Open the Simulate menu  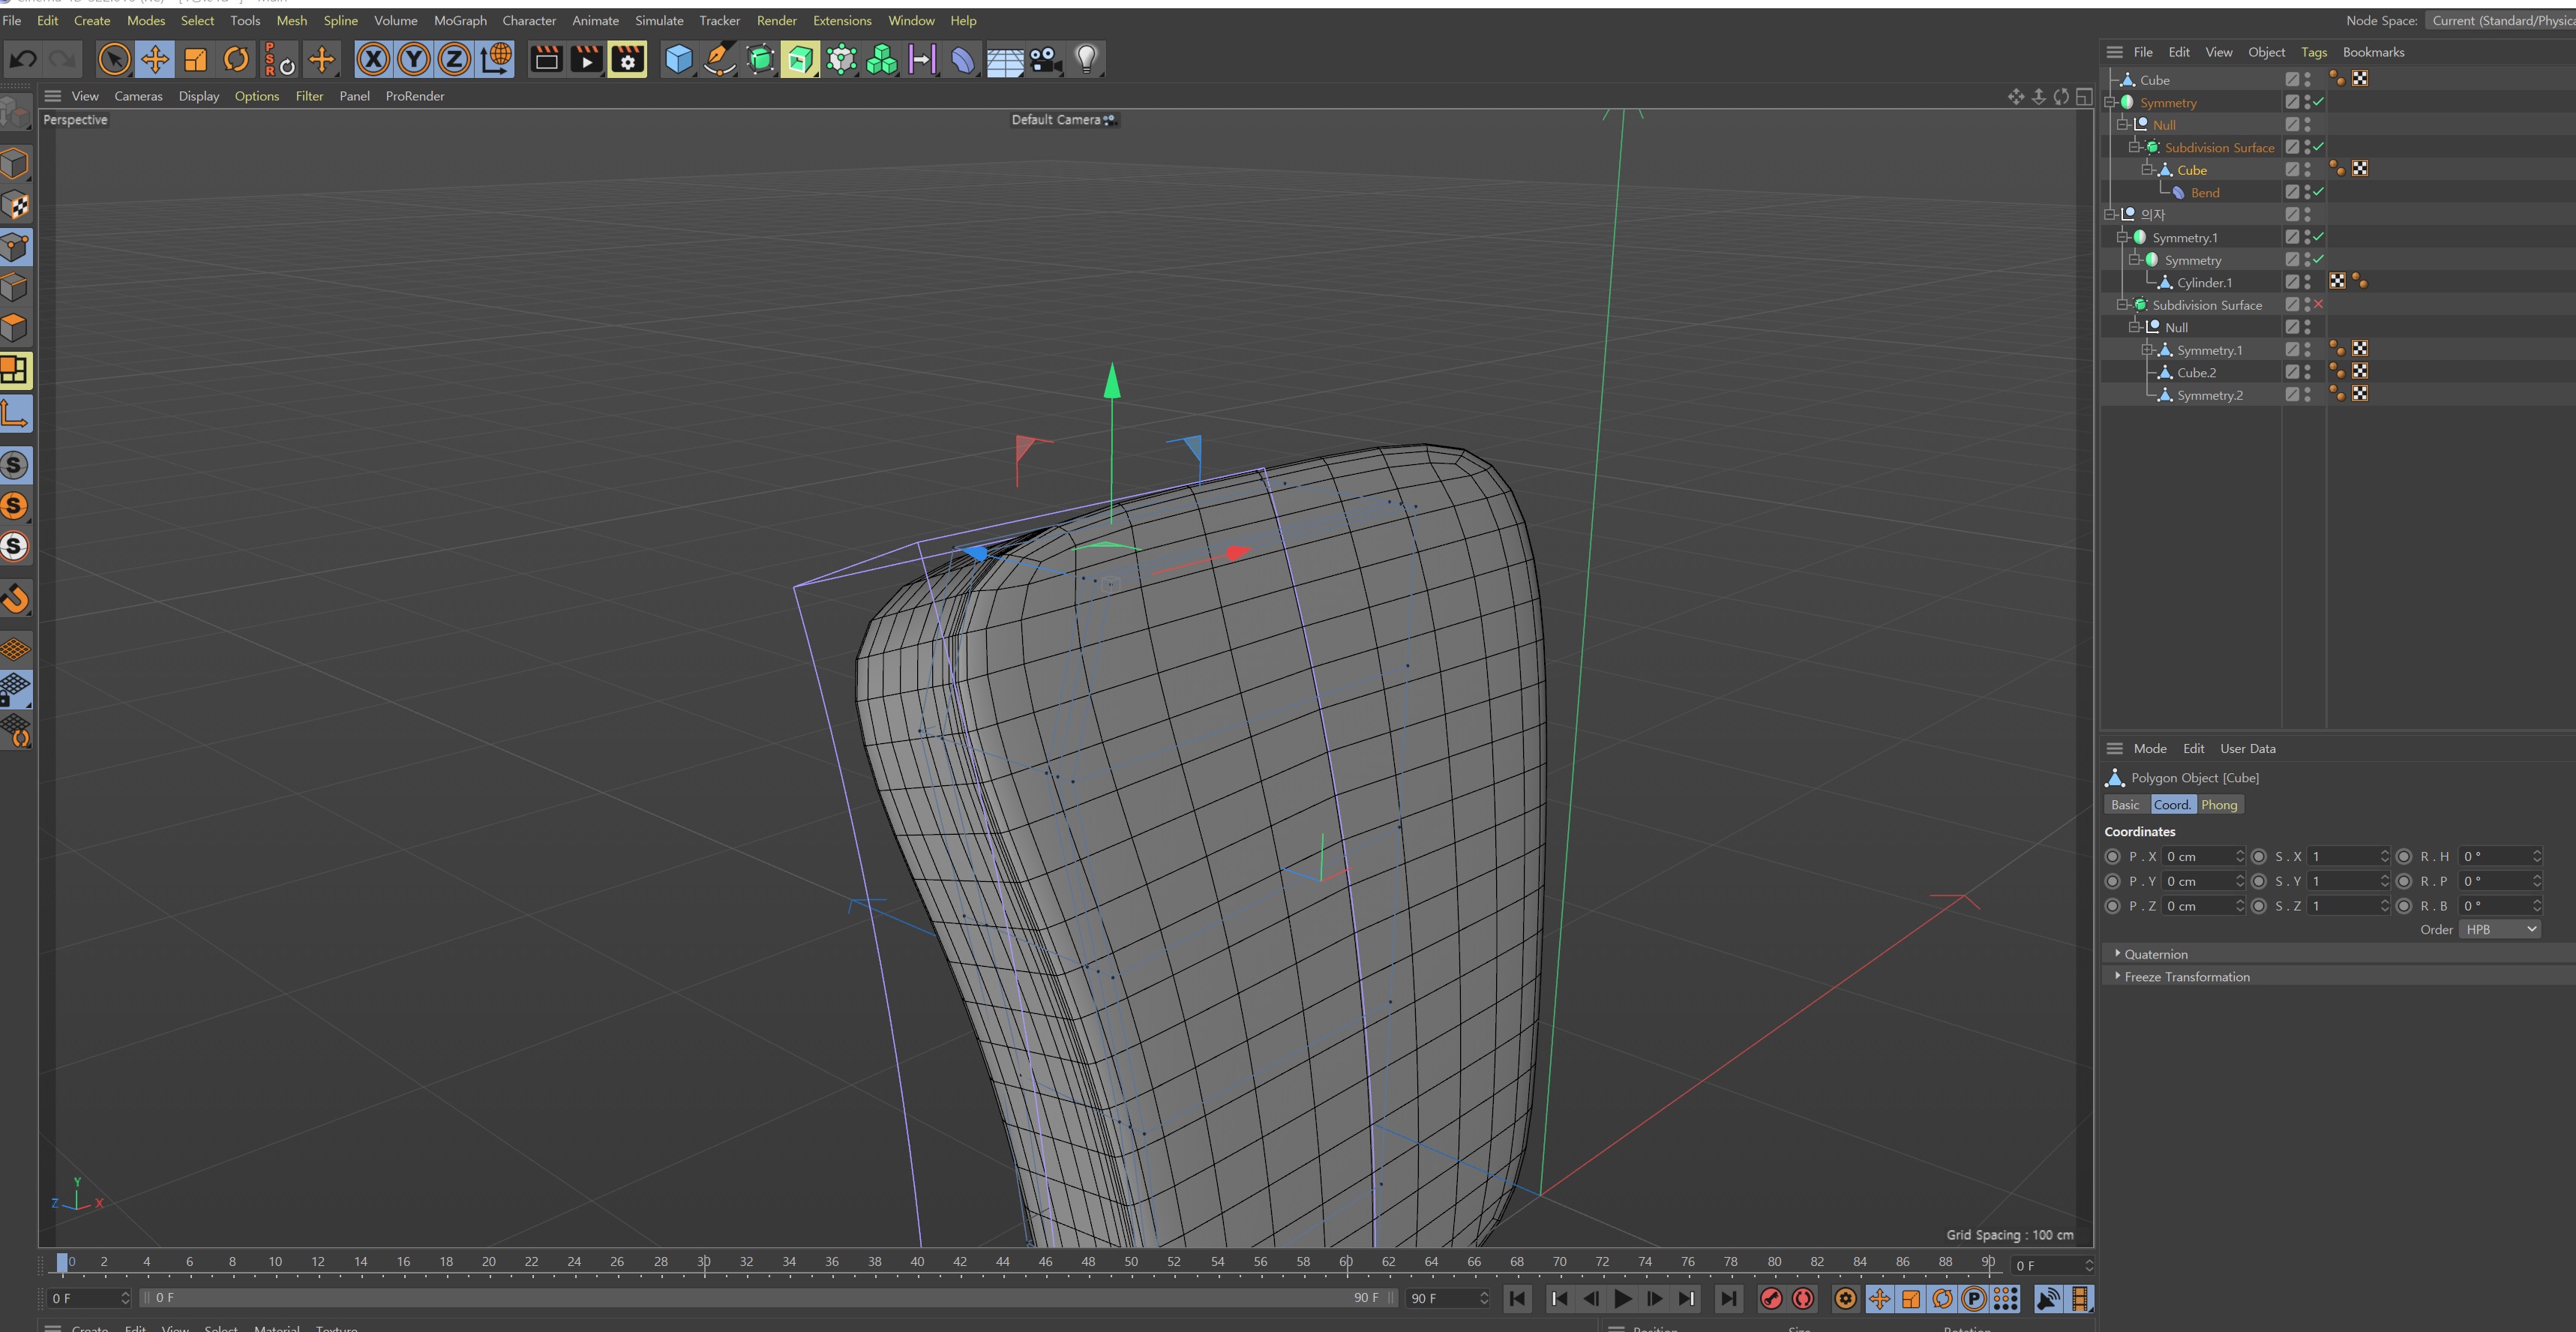pos(659,20)
